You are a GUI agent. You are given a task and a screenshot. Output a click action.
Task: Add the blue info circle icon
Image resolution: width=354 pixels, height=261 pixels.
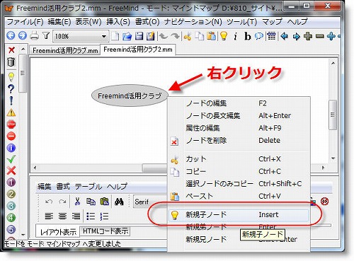point(11,148)
